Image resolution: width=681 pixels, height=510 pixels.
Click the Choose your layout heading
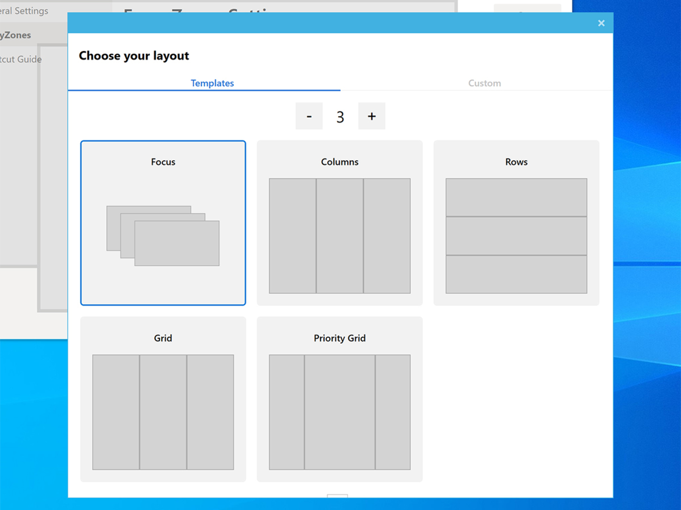pos(134,56)
